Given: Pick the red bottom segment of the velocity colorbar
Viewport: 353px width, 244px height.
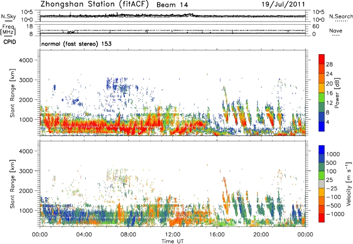Looking at the screenshot, I should click(x=322, y=218).
